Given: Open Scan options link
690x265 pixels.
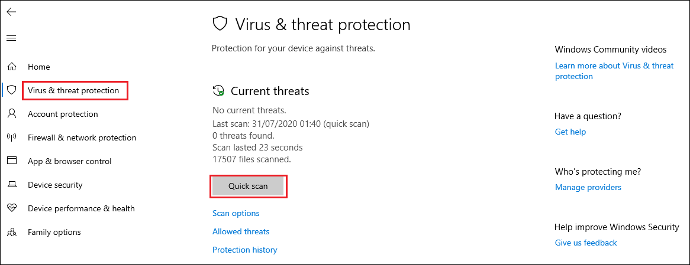Looking at the screenshot, I should point(236,213).
